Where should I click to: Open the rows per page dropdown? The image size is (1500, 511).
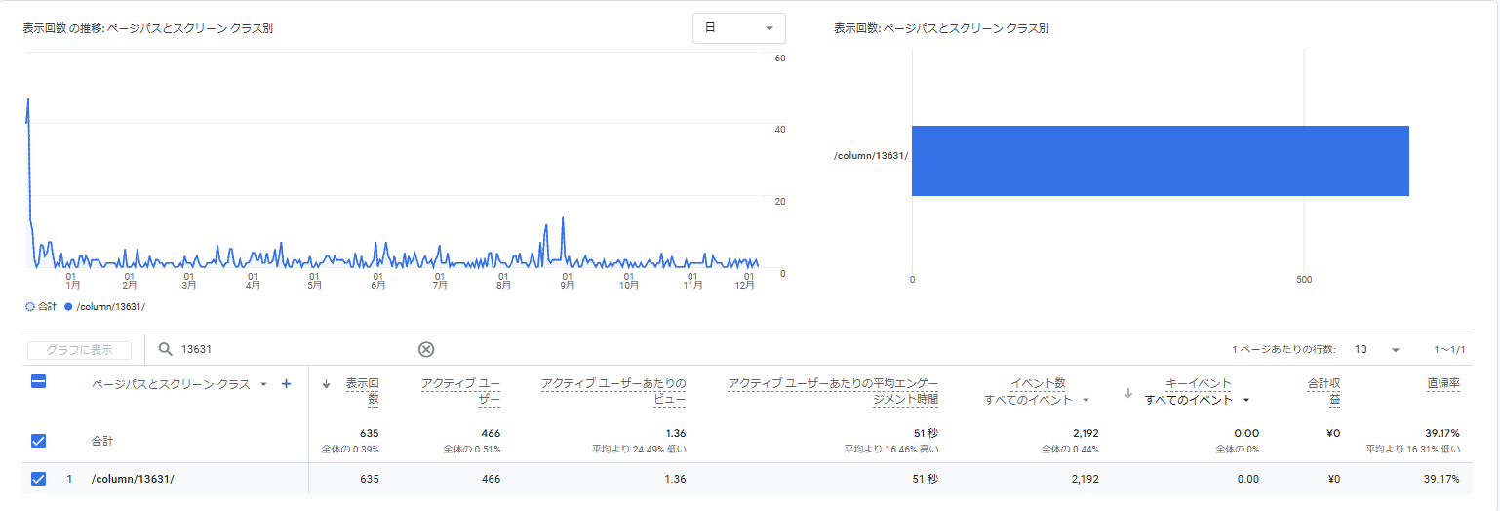(1376, 350)
